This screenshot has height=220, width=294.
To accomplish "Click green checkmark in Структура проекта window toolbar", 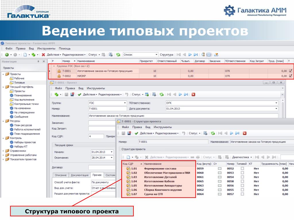I will [x=136, y=133].
